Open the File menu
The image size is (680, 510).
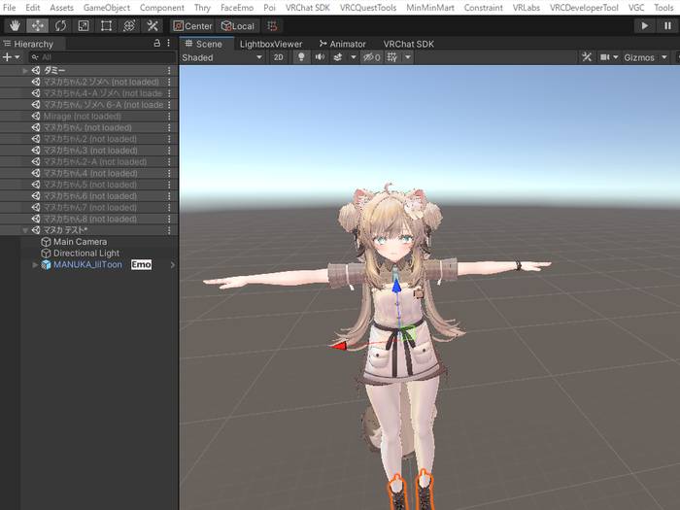tap(9, 8)
